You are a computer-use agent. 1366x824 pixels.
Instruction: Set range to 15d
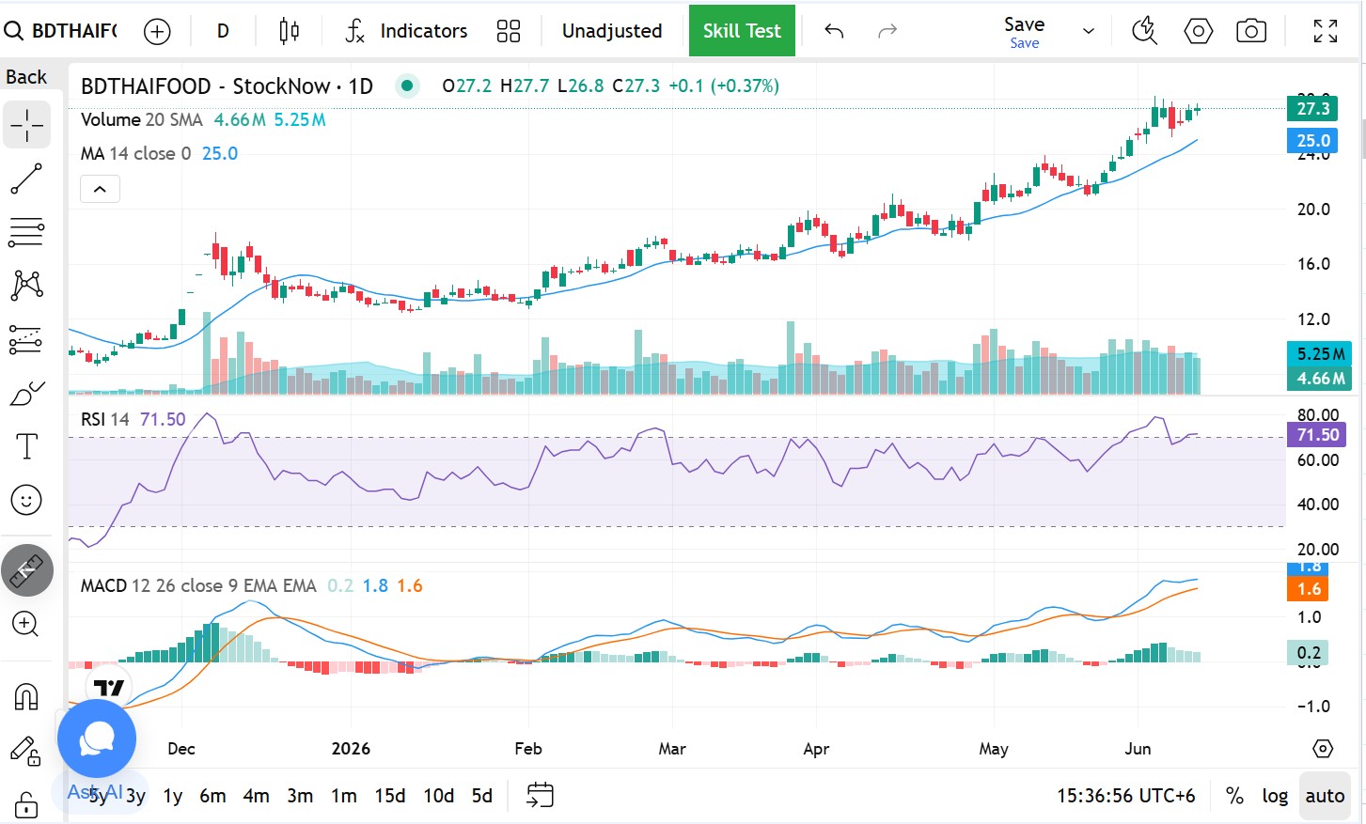pyautogui.click(x=390, y=796)
